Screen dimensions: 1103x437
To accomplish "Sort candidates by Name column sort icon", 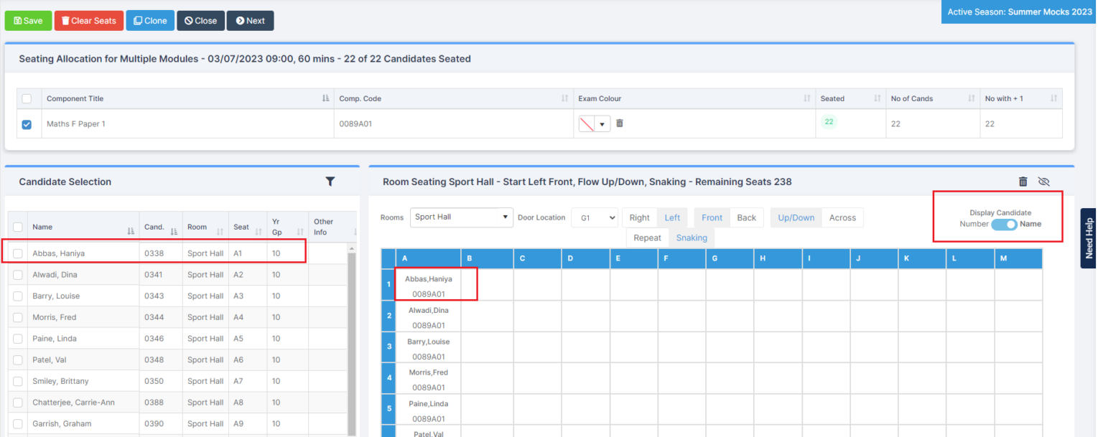I will click(131, 230).
